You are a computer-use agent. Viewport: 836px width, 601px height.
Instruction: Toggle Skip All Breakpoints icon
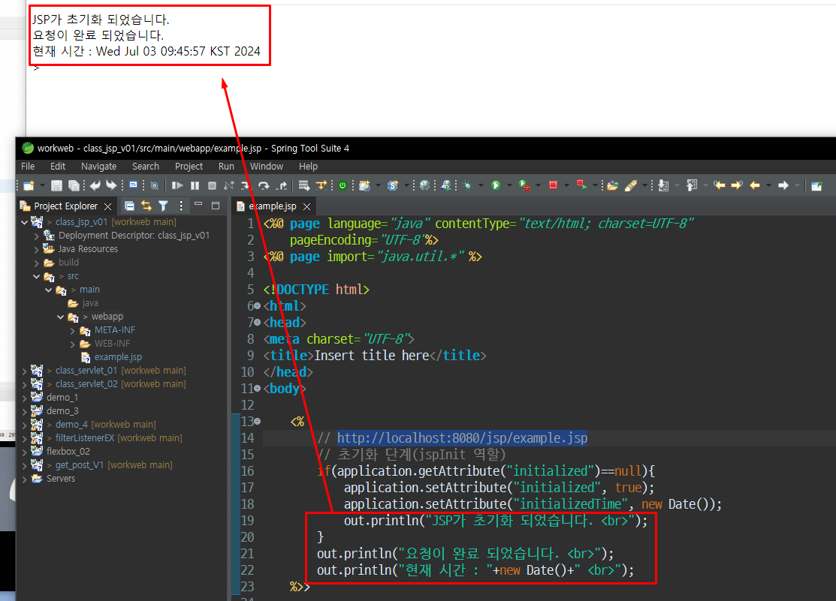tap(154, 185)
